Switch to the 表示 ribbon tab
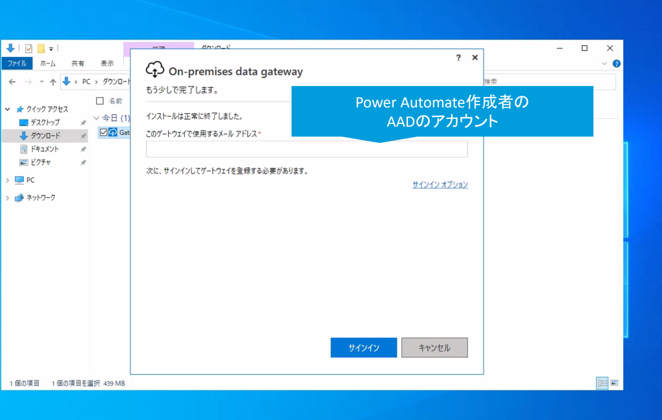Viewport: 662px width, 420px height. click(x=107, y=63)
